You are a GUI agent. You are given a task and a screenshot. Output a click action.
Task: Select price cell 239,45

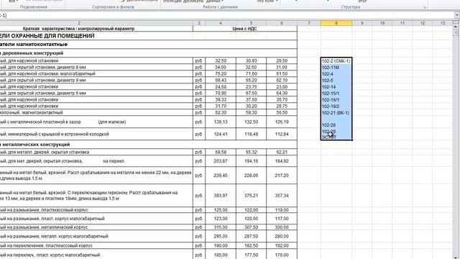[x=221, y=176]
